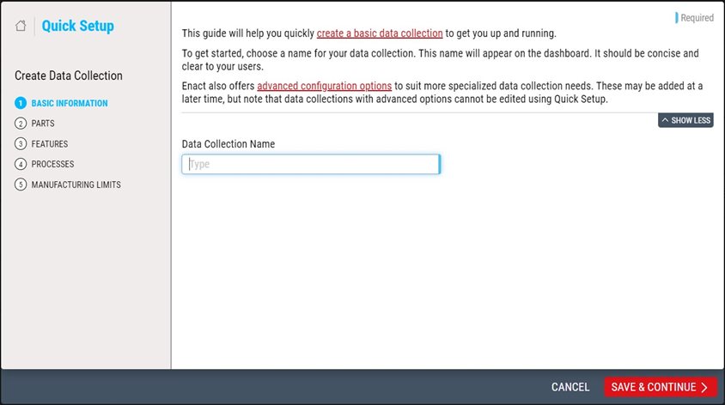Click the Cancel button
The width and height of the screenshot is (725, 405).
[x=570, y=387]
